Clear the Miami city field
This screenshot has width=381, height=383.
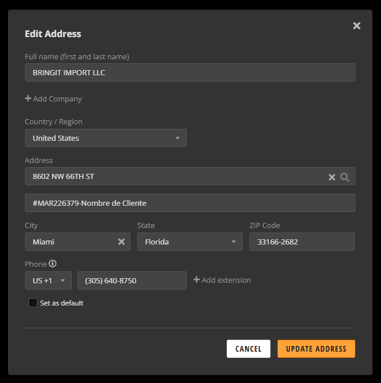click(121, 242)
